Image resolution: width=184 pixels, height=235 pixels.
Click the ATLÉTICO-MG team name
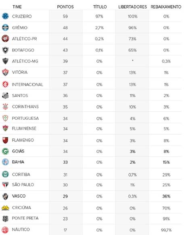pyautogui.click(x=25, y=61)
